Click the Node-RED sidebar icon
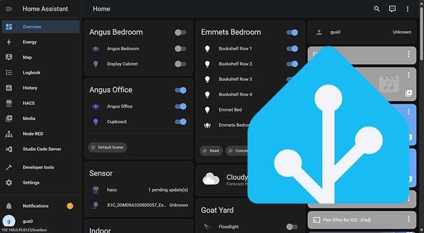 (9, 134)
